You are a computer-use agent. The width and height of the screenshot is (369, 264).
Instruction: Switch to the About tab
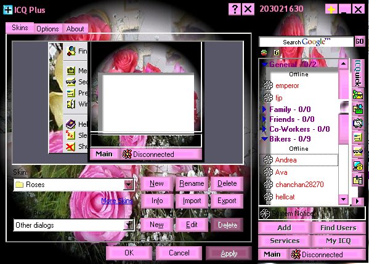75,29
